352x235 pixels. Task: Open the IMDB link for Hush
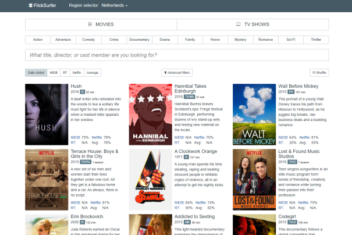pos(76,137)
